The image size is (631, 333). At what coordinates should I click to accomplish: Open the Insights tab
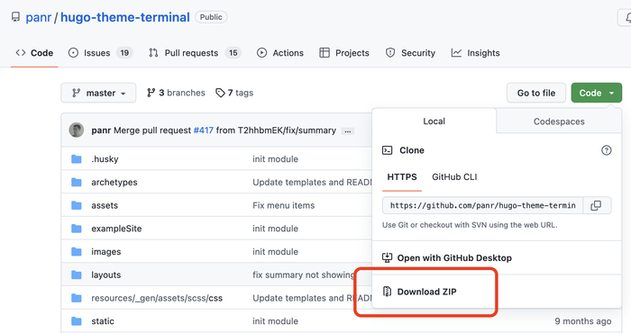pyautogui.click(x=475, y=53)
